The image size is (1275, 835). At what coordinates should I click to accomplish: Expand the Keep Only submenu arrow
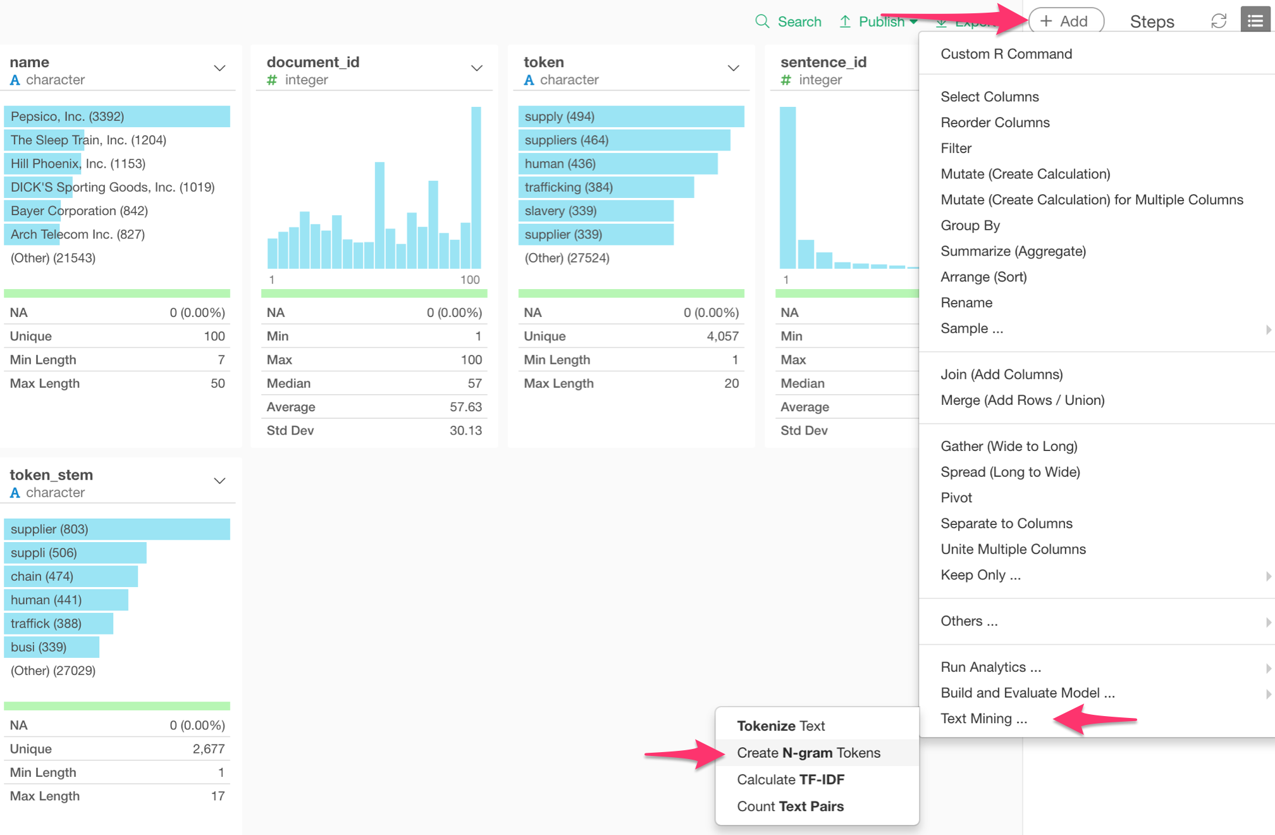point(1267,576)
